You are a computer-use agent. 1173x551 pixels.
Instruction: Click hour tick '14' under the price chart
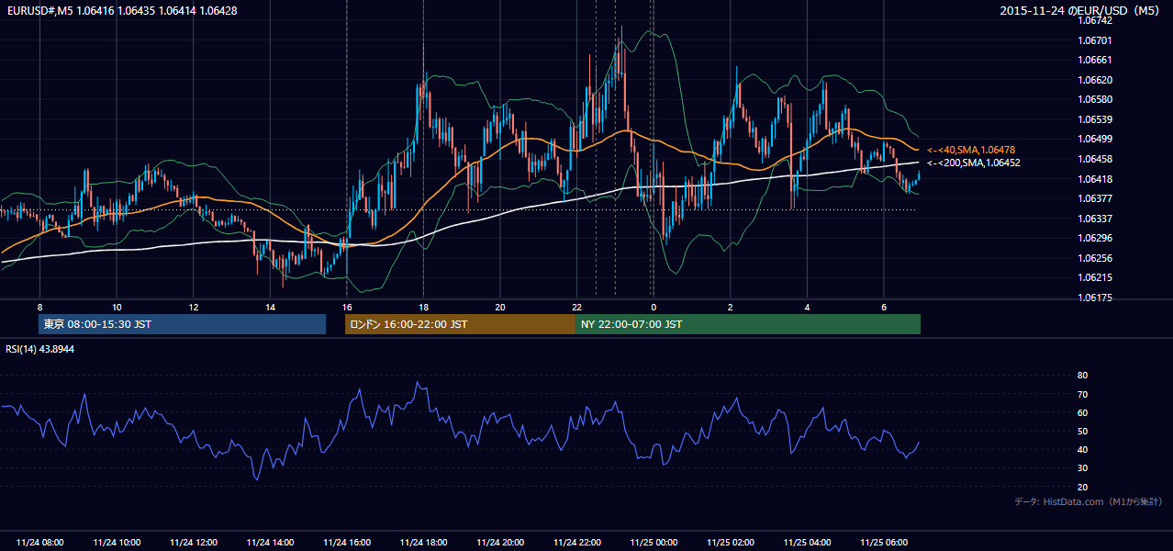[270, 307]
